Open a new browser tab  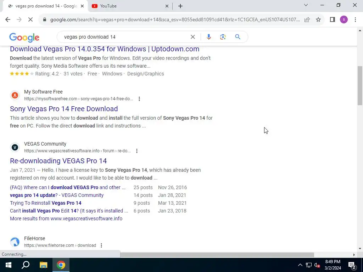(x=180, y=6)
